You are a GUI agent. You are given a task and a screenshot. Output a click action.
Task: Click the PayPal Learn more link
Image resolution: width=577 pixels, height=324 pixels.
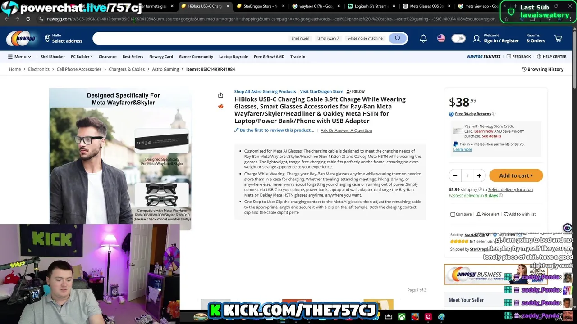click(x=463, y=150)
